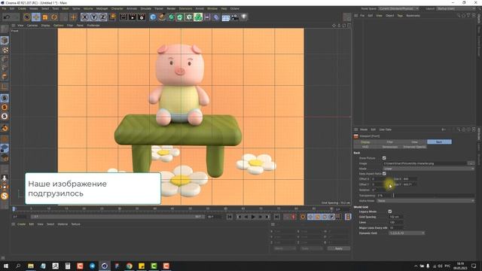Open the Render menu
The height and width of the screenshot is (271, 482).
171,8
